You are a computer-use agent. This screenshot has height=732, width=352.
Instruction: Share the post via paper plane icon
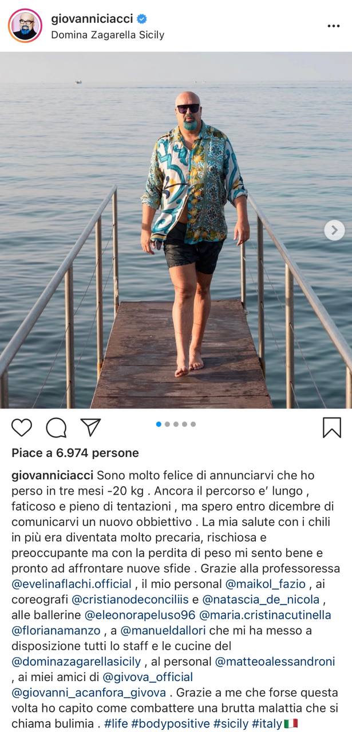tap(90, 427)
